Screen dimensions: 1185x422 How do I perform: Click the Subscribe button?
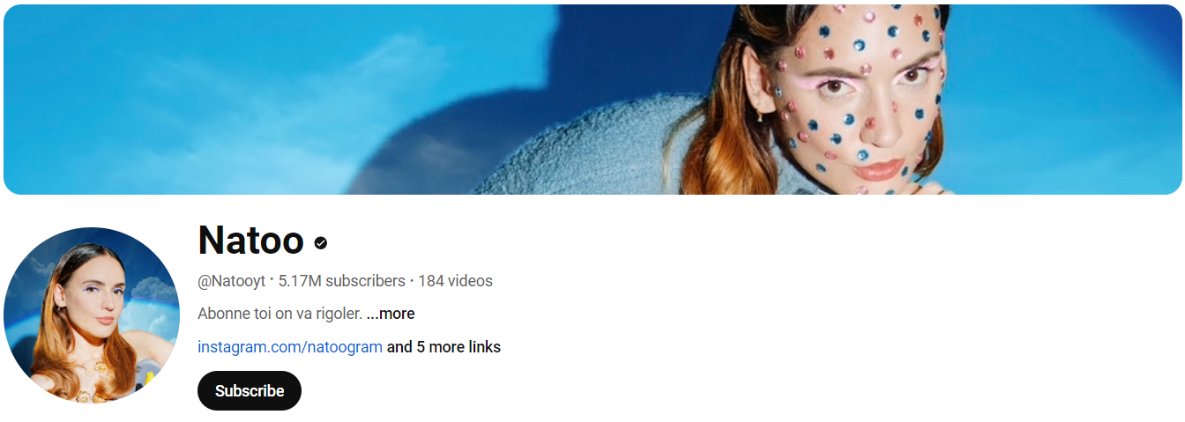(250, 391)
